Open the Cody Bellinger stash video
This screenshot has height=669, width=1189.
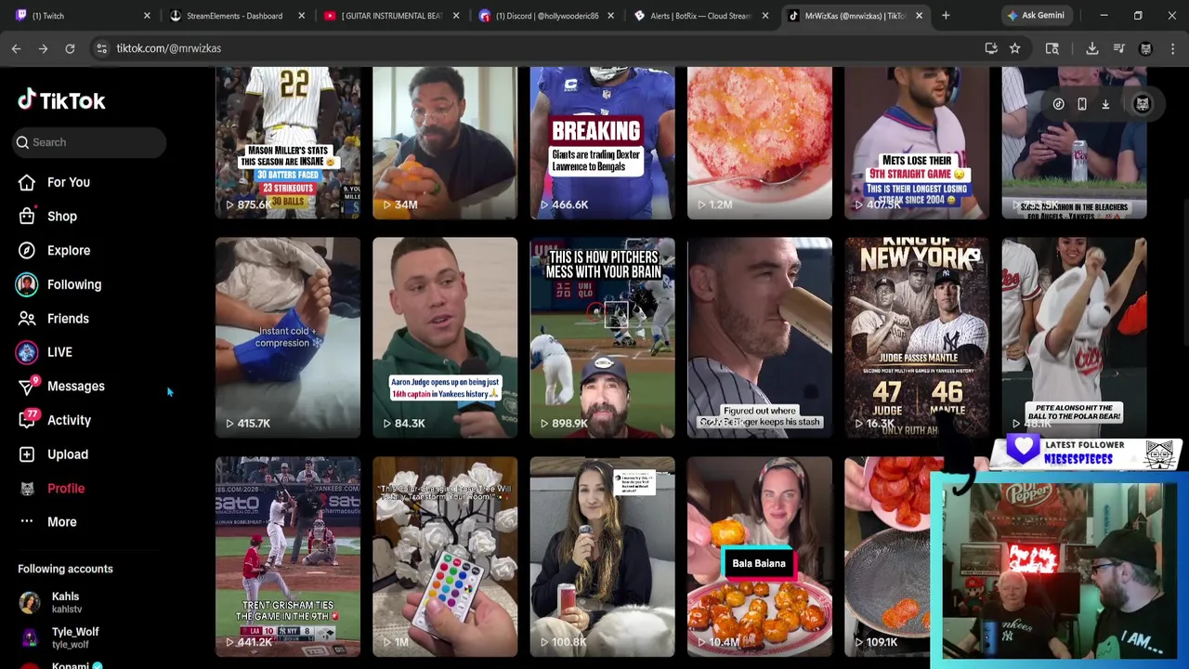pyautogui.click(x=760, y=337)
